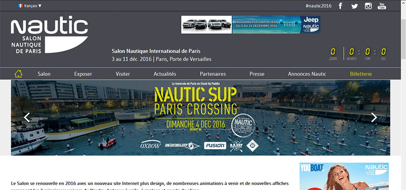This screenshot has width=406, height=190.
Task: Open the Exposer menu
Action: (x=83, y=74)
